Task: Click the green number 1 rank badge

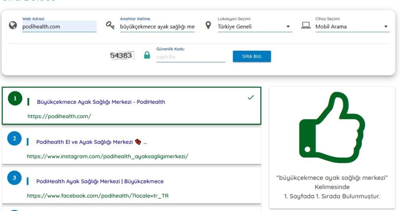Action: 15,98
